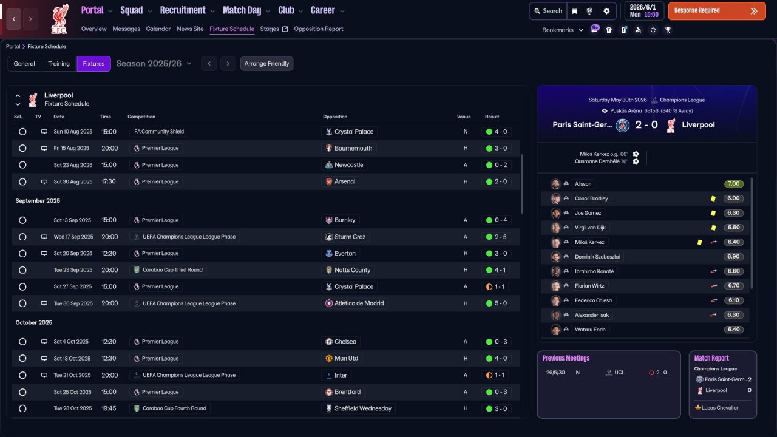Click the fixture list vertical scrollbar
Viewport: 777px width, 437px height.
521,183
